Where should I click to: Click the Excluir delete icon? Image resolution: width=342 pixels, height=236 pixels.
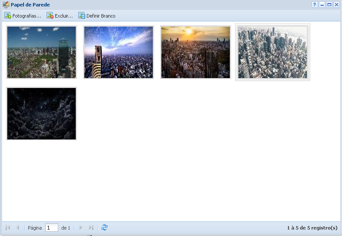point(50,16)
